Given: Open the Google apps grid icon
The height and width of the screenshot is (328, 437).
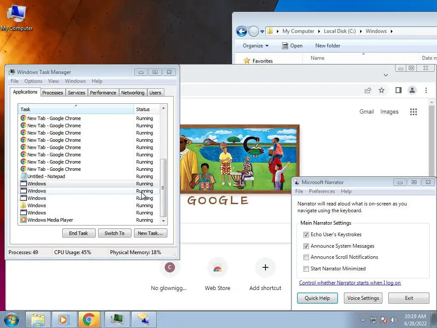Looking at the screenshot, I should tap(413, 112).
